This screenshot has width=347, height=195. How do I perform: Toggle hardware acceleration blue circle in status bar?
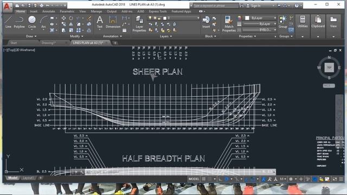[314, 179]
